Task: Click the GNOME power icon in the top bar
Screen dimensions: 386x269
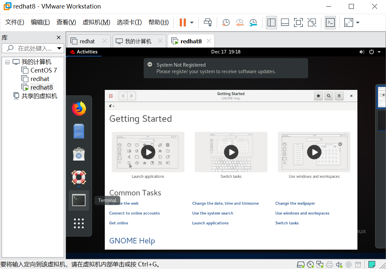Action: coord(372,52)
